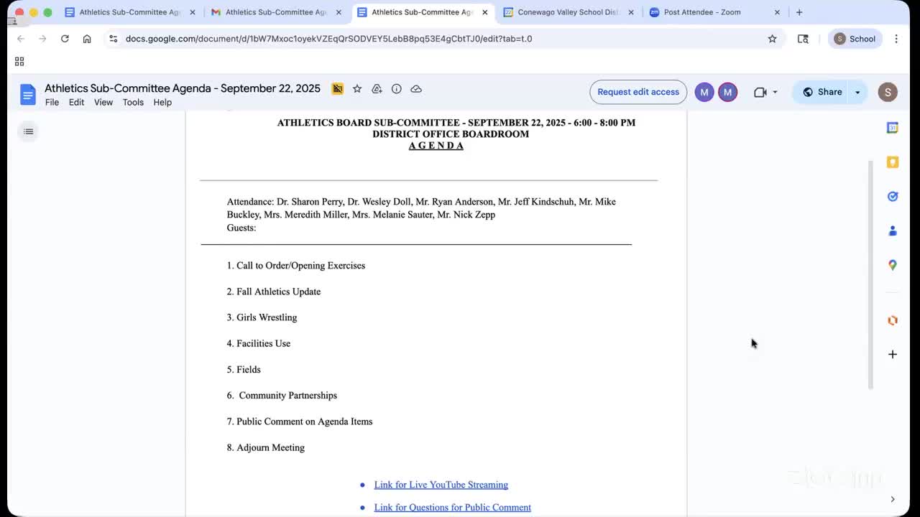
Task: Go back to the previous page
Action: point(21,39)
